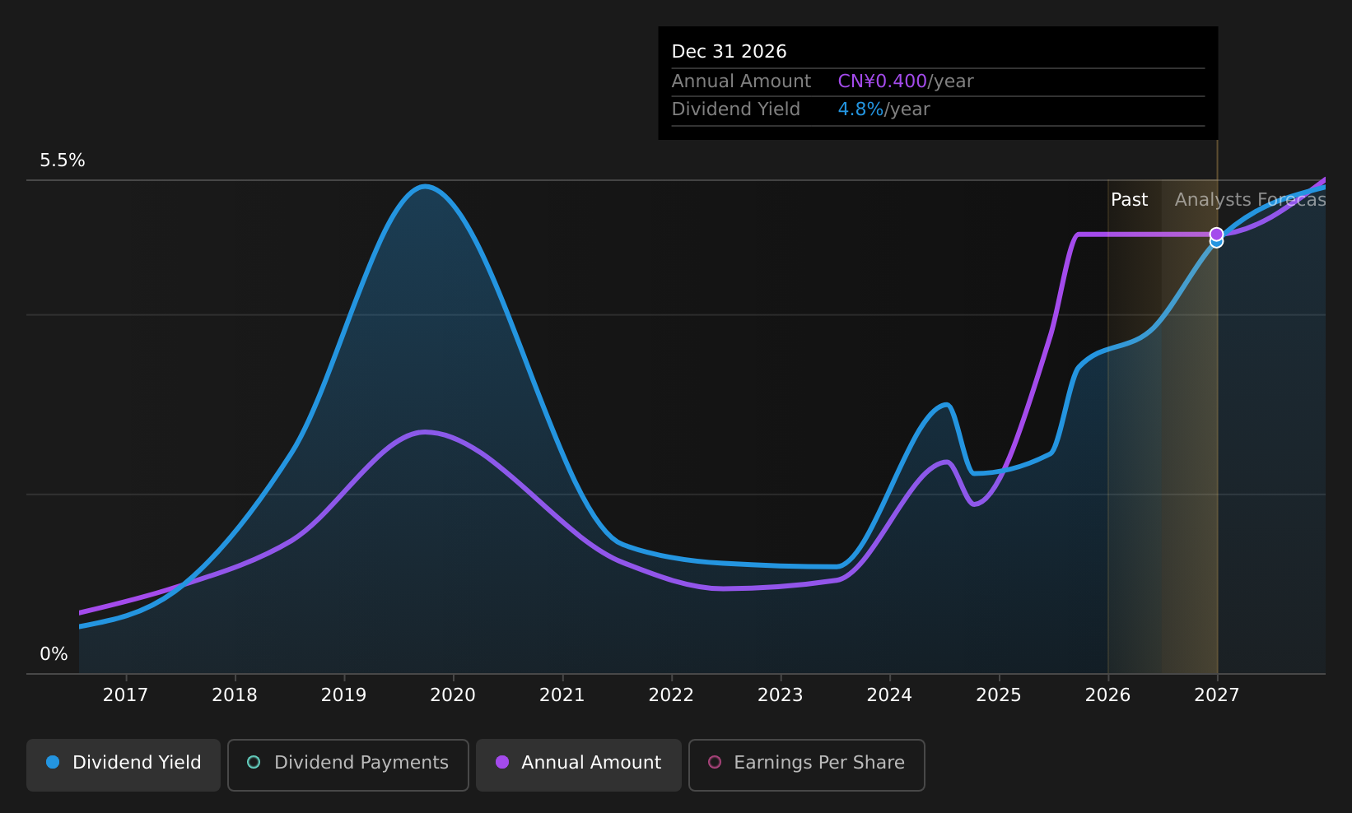
Task: Click the blue Dividend Yield data point marker
Action: pyautogui.click(x=1216, y=242)
